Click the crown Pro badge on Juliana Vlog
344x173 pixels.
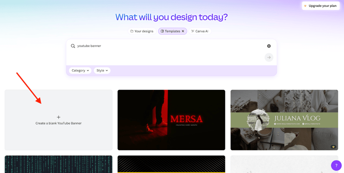[333, 147]
